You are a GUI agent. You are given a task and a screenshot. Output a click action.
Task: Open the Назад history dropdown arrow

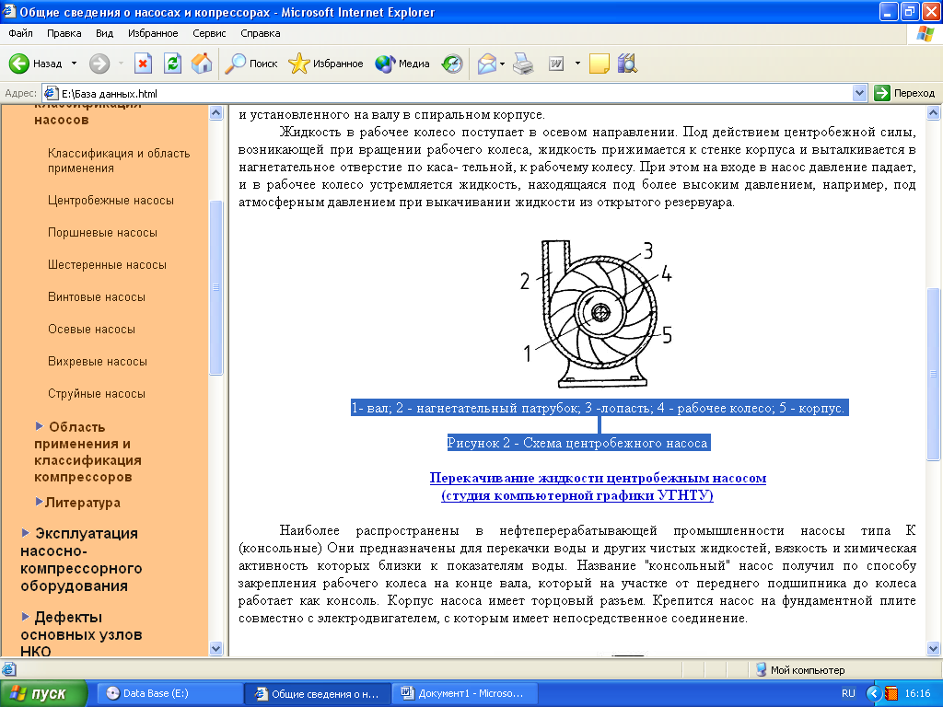tap(74, 64)
